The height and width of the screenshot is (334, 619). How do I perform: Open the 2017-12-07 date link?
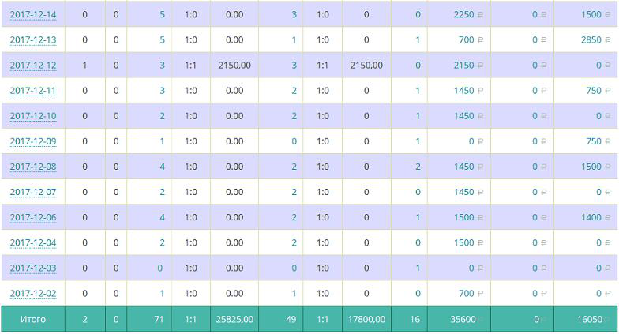pos(32,192)
